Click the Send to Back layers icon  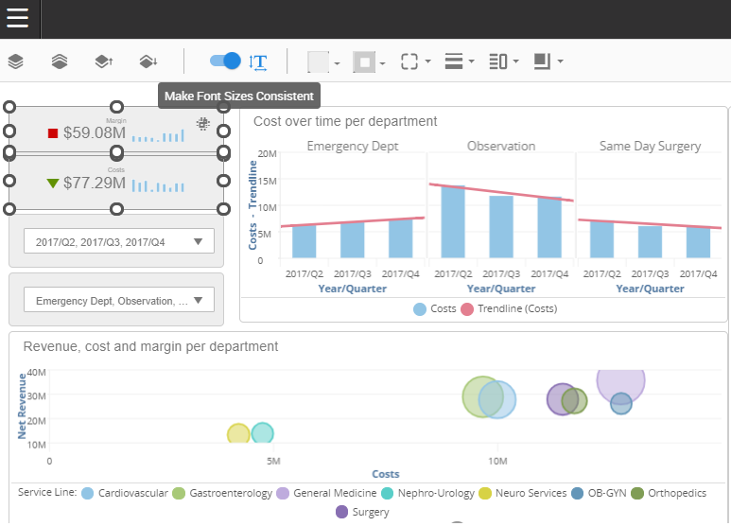tap(59, 61)
